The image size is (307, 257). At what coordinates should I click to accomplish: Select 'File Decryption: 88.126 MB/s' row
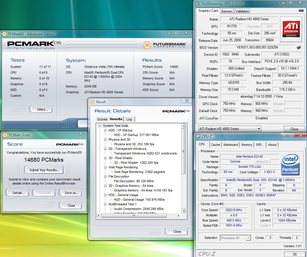click(134, 181)
